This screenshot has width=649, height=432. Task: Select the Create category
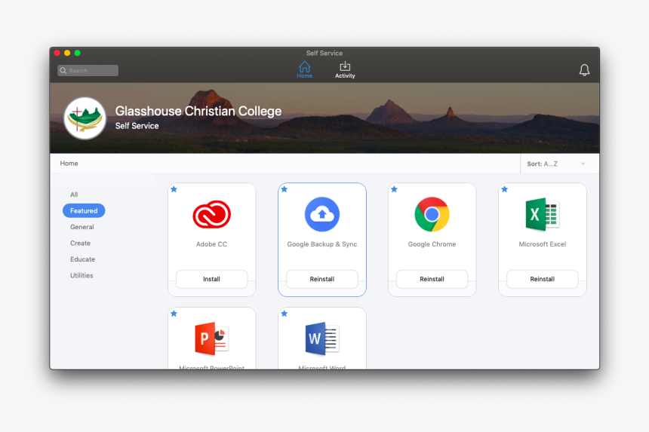(80, 243)
